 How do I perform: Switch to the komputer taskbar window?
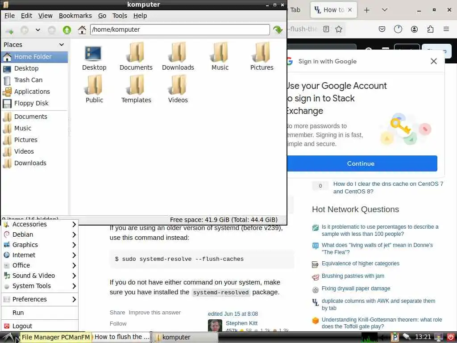(x=185, y=337)
